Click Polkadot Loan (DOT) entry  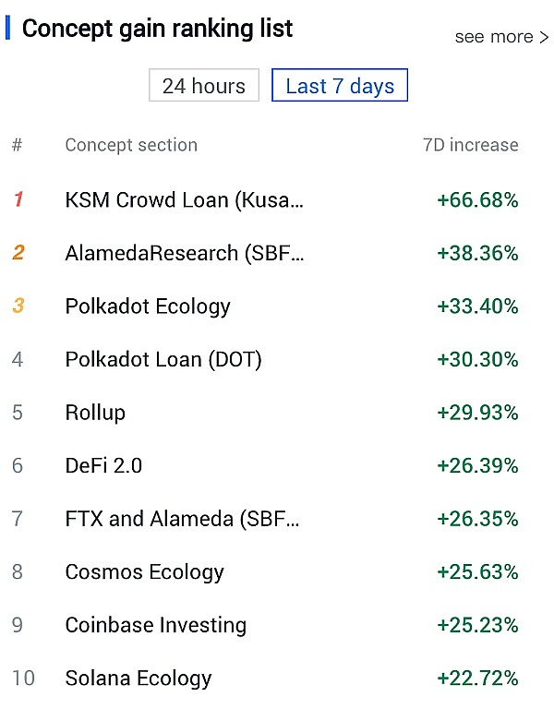(163, 359)
